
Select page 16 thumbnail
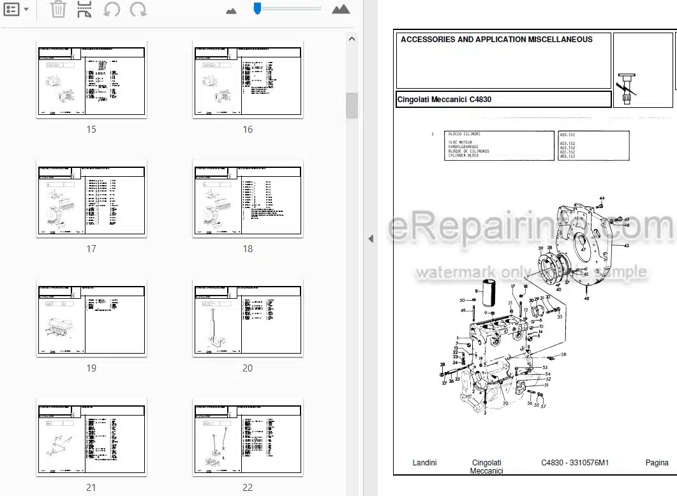click(248, 80)
